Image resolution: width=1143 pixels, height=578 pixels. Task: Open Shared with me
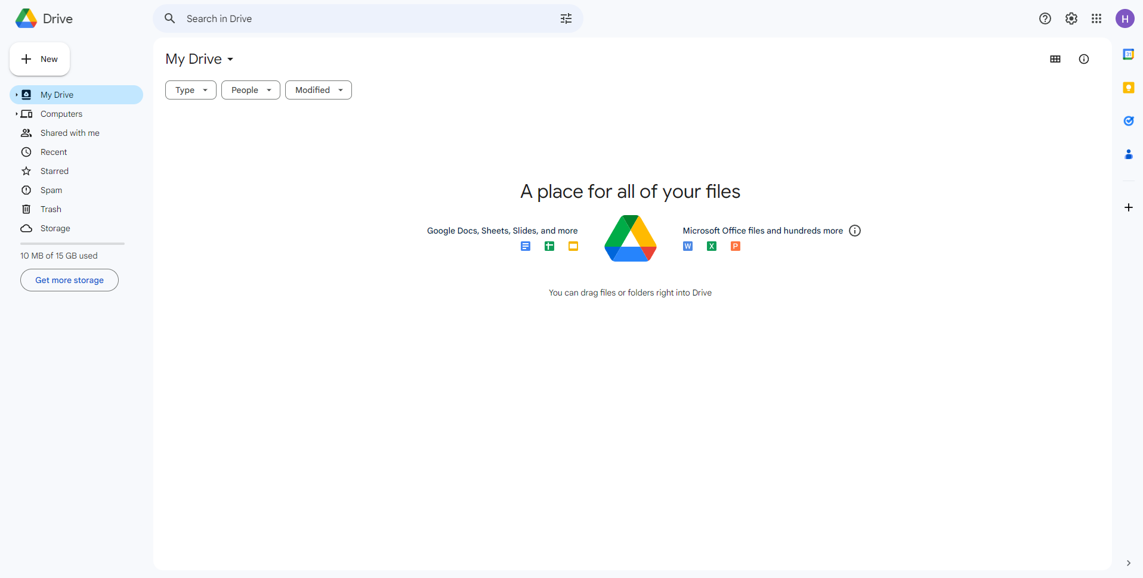pyautogui.click(x=76, y=133)
